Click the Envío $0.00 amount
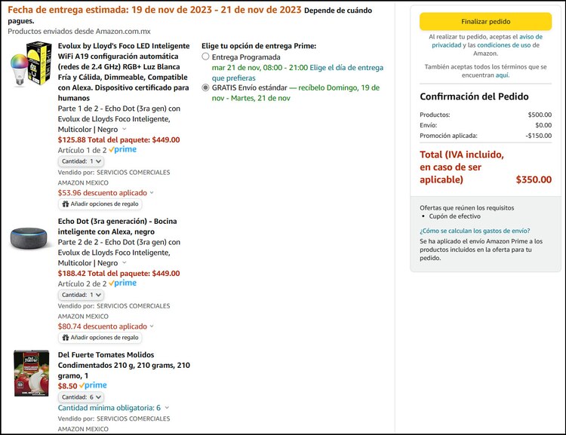The height and width of the screenshot is (435, 566). click(543, 125)
